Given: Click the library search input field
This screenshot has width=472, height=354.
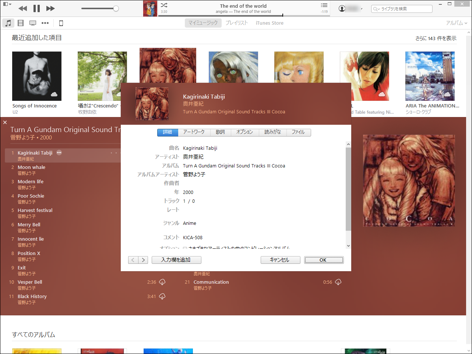Looking at the screenshot, I should pyautogui.click(x=405, y=8).
